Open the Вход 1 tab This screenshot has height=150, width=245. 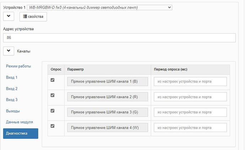(x=12, y=77)
